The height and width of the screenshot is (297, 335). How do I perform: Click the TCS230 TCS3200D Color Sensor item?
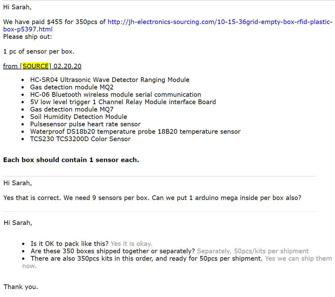tap(80, 139)
